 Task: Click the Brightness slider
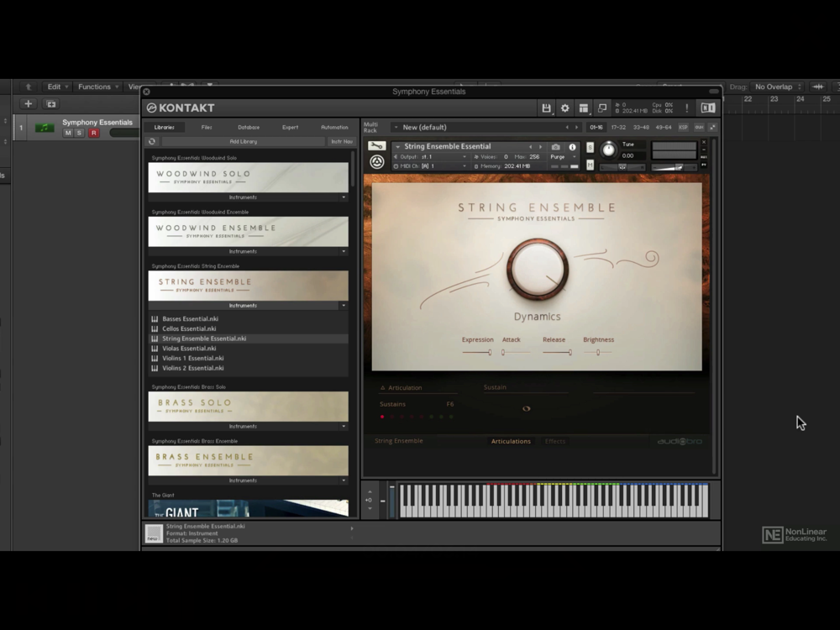[598, 353]
